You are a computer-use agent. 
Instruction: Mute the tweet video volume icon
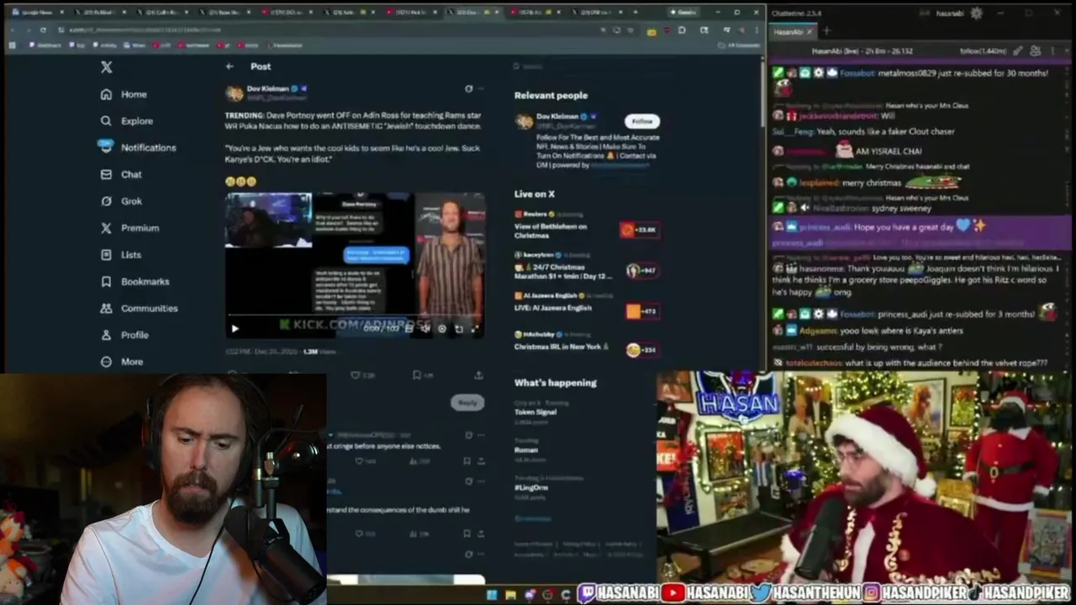[425, 329]
